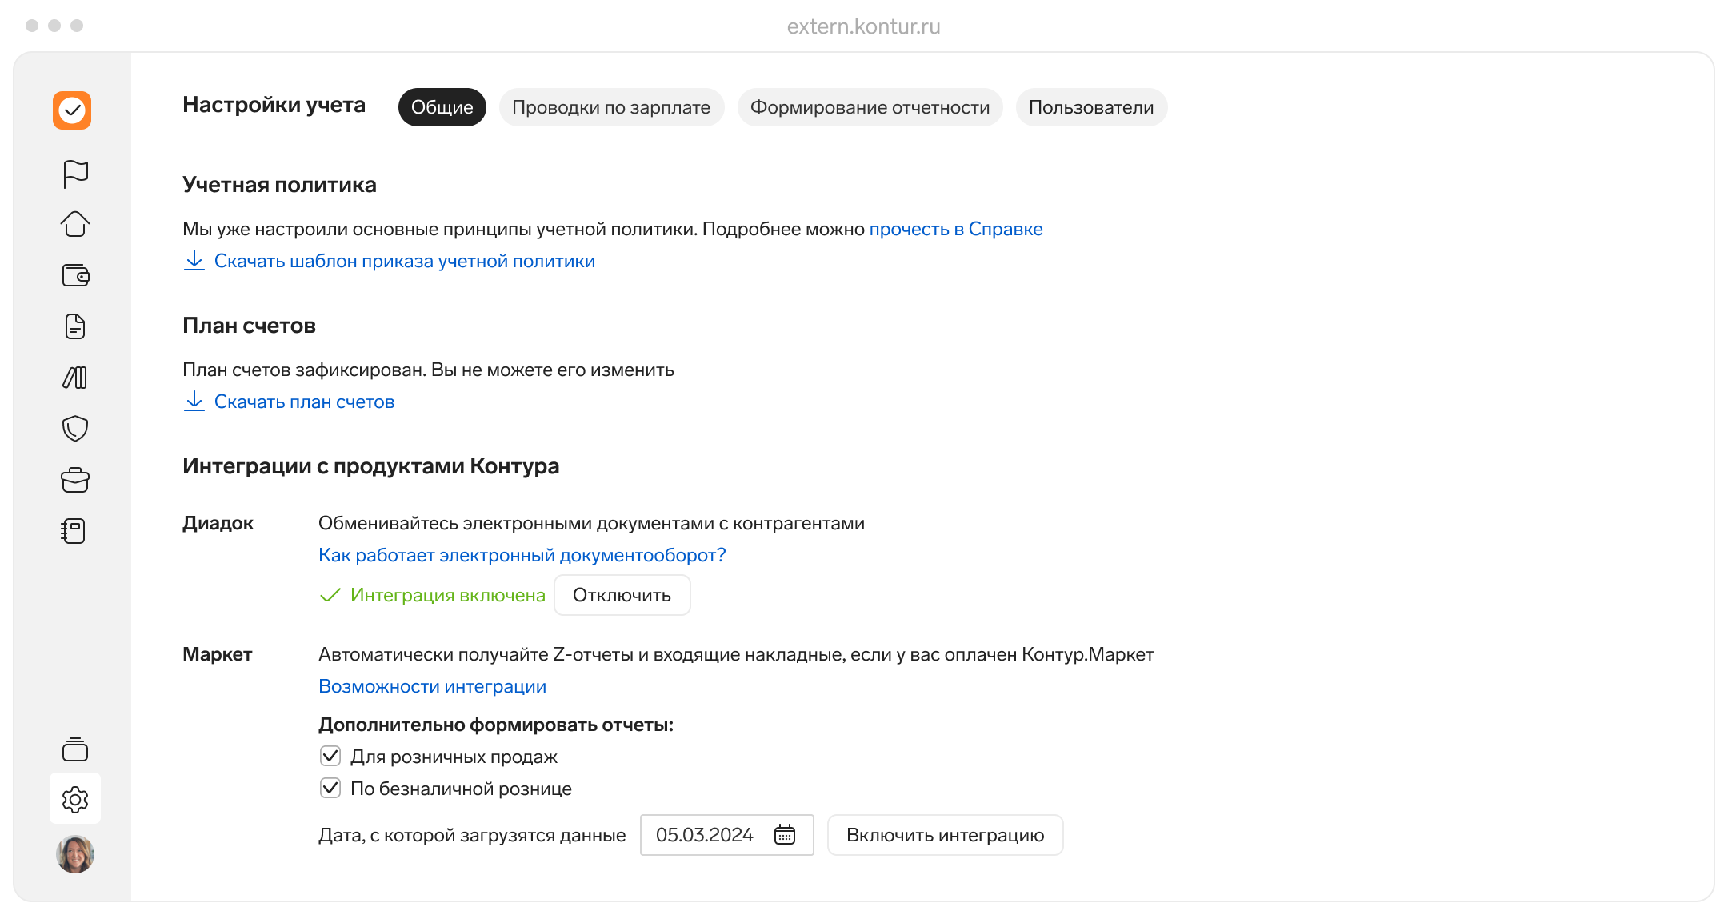This screenshot has width=1728, height=915.
Task: Open the wallet icon section
Action: [75, 275]
